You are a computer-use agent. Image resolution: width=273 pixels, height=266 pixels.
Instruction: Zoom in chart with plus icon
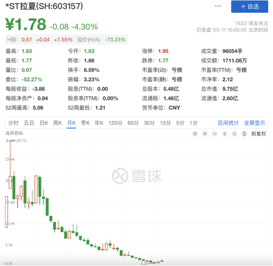[x=205, y=134]
